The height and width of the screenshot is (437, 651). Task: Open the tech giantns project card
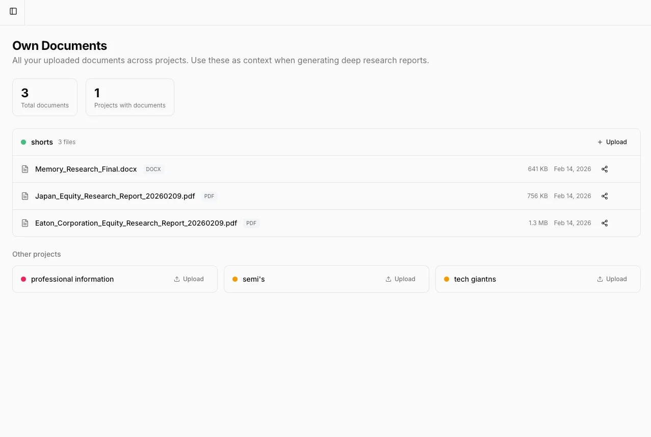pyautogui.click(x=475, y=279)
